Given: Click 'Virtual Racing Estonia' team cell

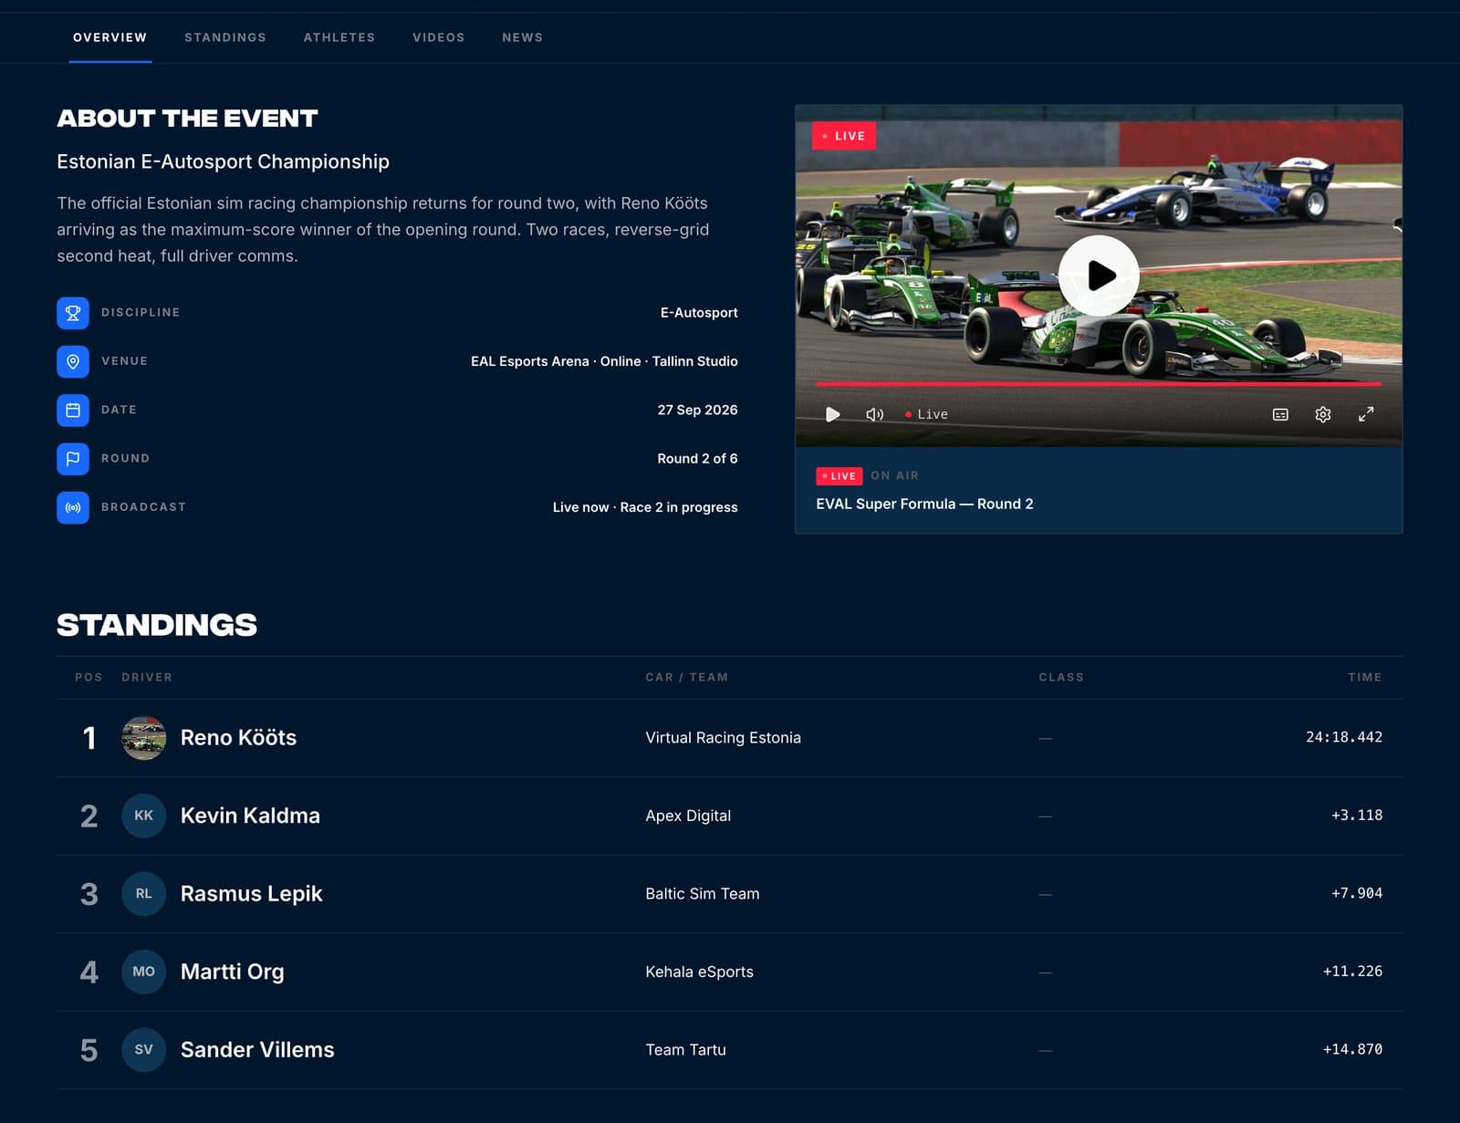Looking at the screenshot, I should pyautogui.click(x=723, y=738).
